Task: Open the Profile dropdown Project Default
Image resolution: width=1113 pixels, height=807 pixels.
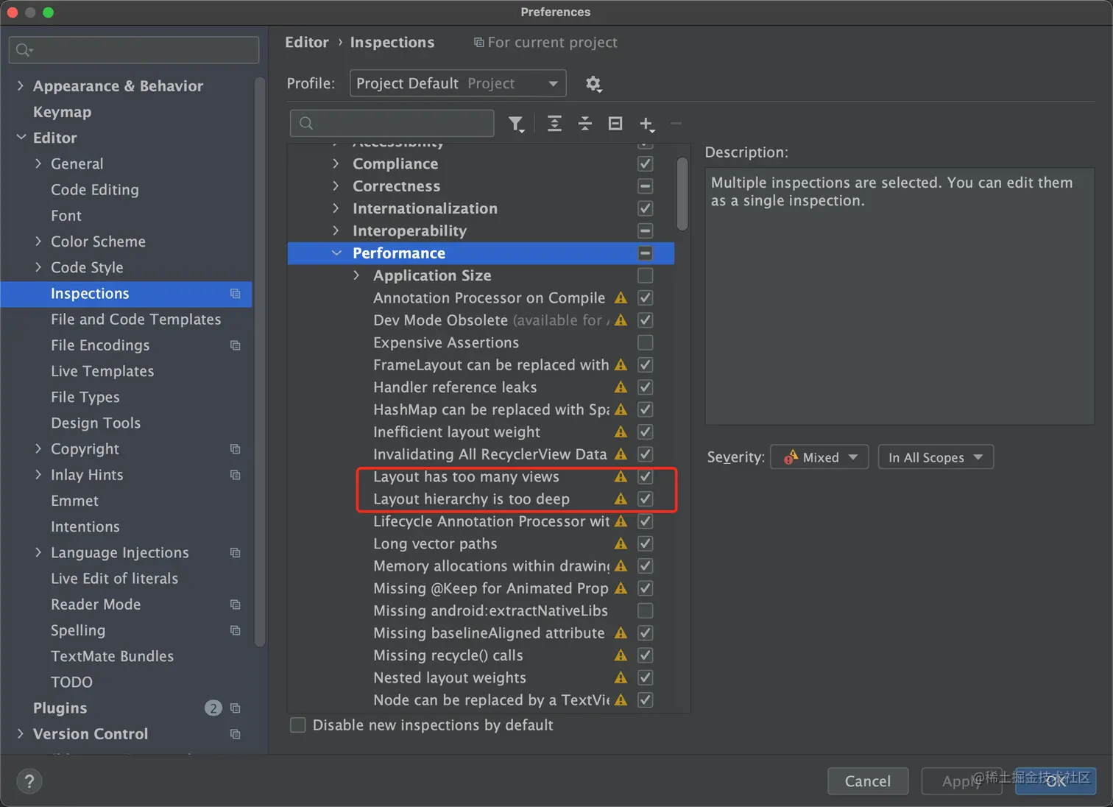Action: point(458,83)
